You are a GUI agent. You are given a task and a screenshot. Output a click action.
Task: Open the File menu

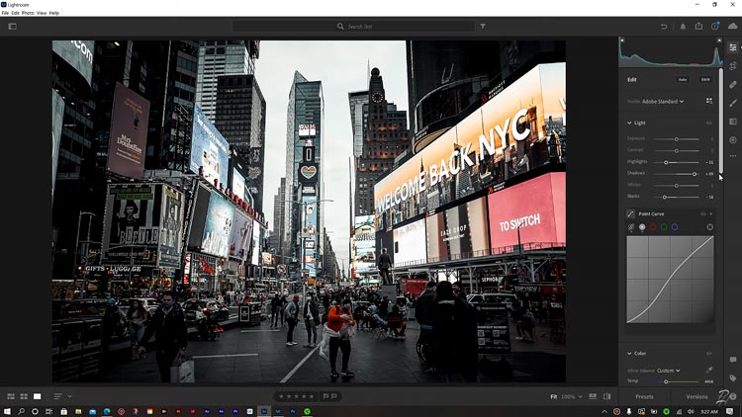pos(5,13)
